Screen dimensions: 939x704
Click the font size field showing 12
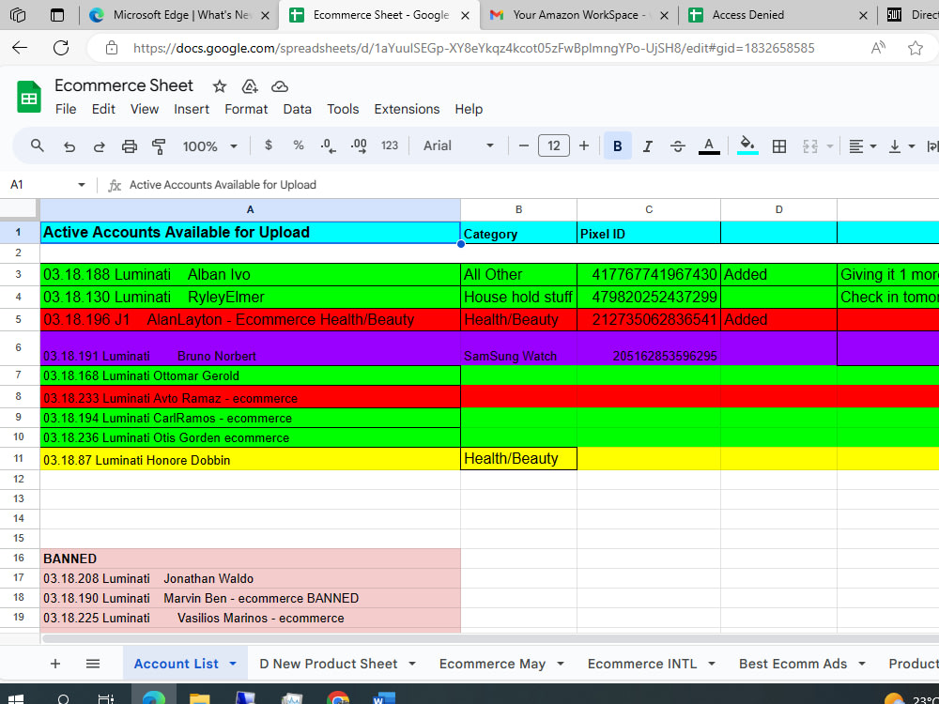(553, 145)
